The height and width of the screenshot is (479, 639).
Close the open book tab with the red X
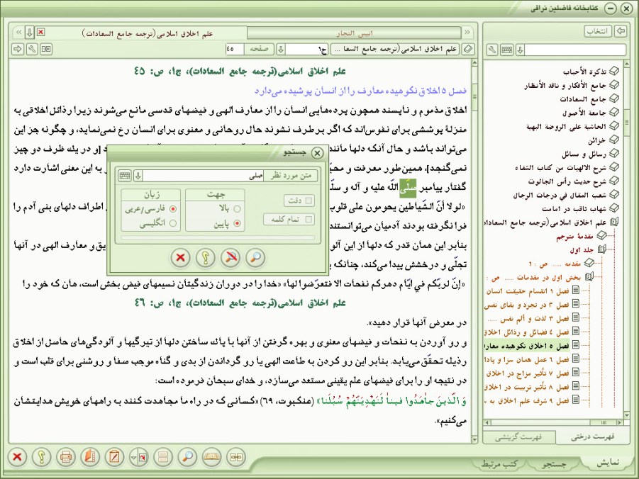click(40, 32)
